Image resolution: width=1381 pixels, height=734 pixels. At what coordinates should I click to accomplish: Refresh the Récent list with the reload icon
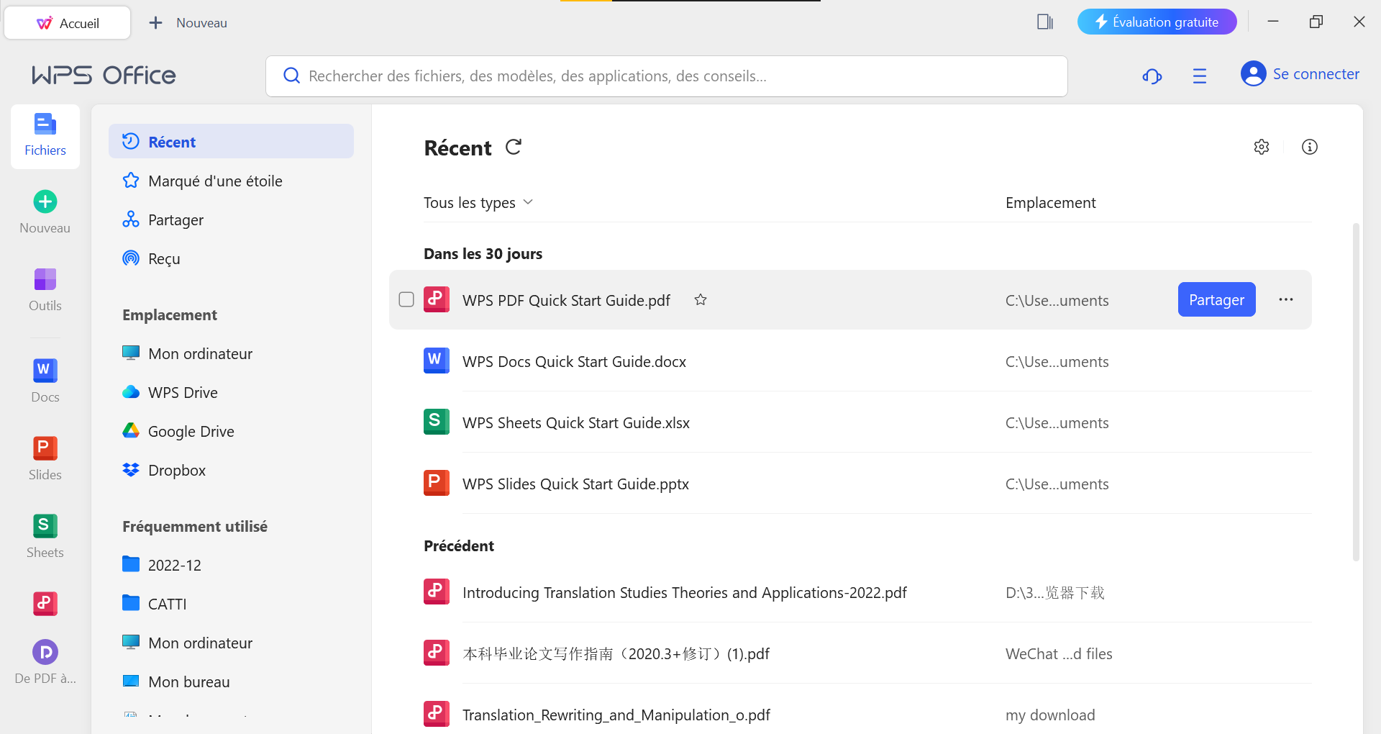click(x=513, y=147)
